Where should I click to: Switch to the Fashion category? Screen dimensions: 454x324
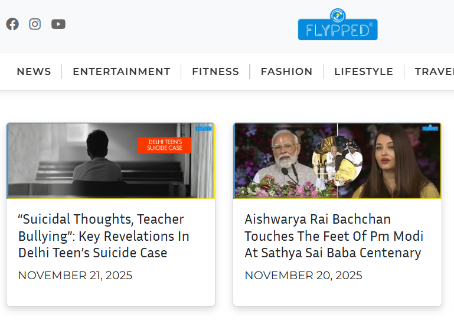[286, 71]
